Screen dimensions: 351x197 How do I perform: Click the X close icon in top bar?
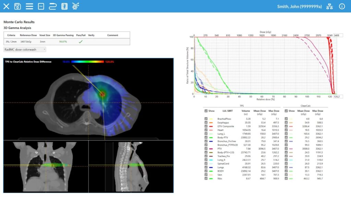pos(6,6)
